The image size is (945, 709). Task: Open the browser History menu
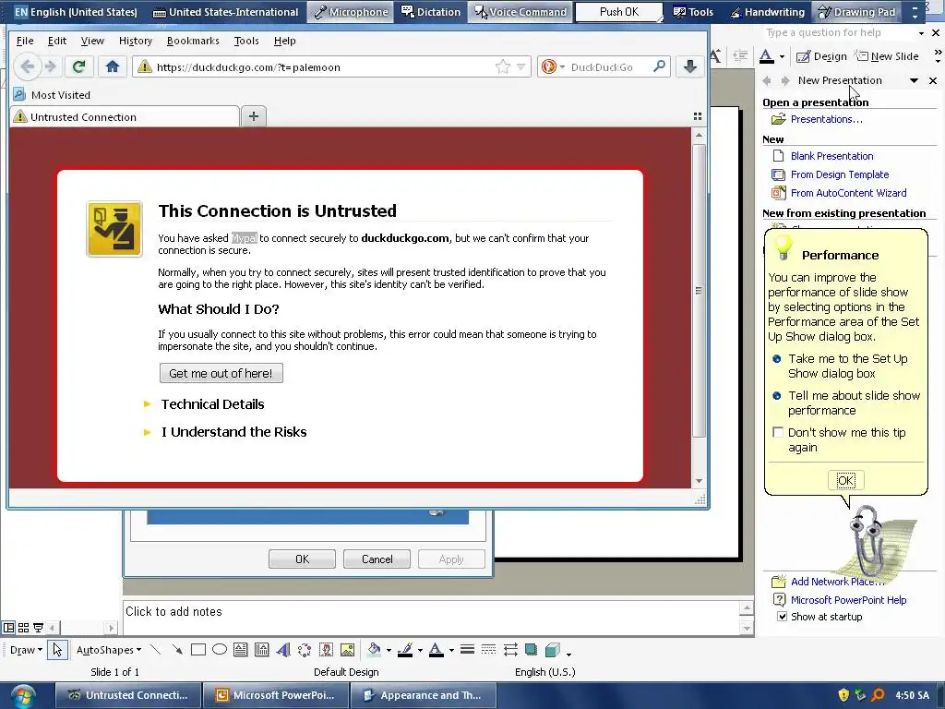click(x=136, y=41)
